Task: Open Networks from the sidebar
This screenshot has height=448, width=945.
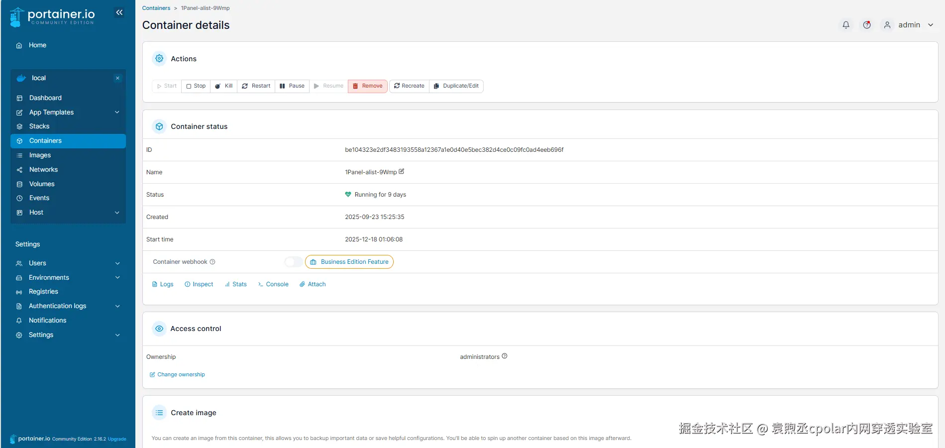Action: point(68,170)
